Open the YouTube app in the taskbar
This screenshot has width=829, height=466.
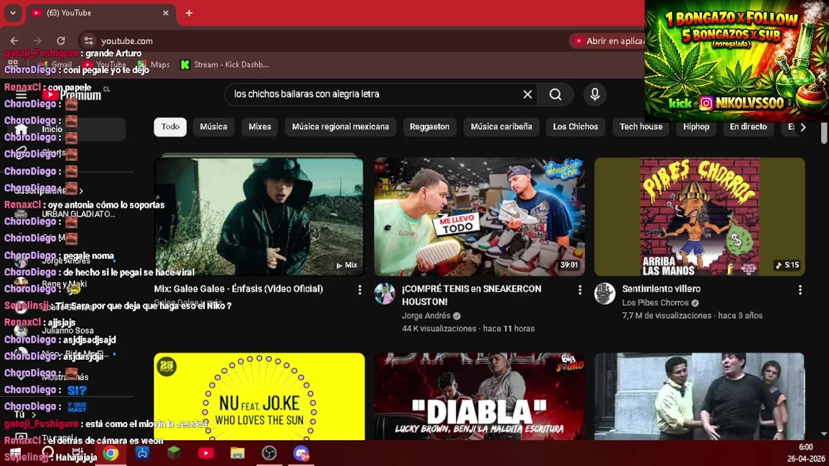click(x=206, y=453)
